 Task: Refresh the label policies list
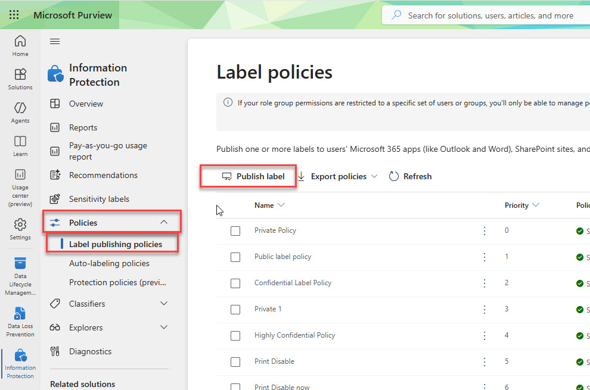[410, 176]
